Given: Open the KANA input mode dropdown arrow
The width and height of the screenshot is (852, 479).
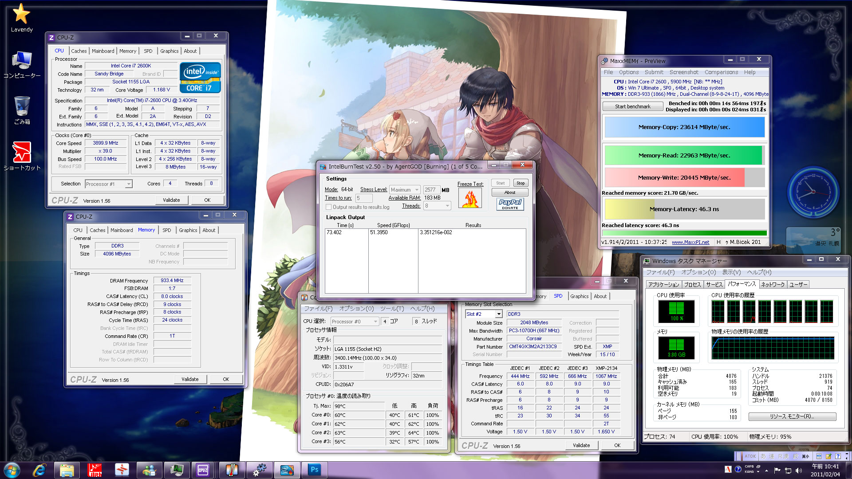Looking at the screenshot, I should point(758,471).
